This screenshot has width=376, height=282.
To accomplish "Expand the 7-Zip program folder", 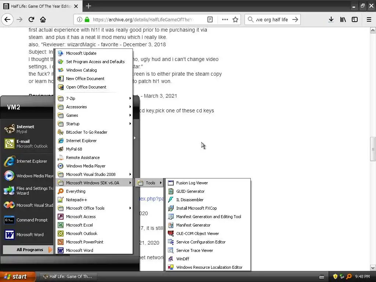I will pyautogui.click(x=94, y=98).
